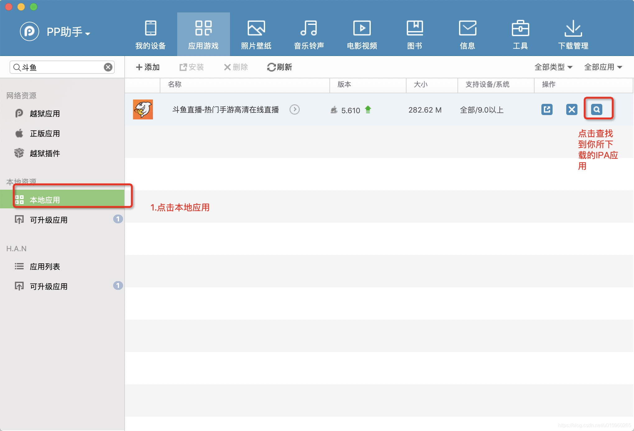Click the 删除 toolbar button

[236, 67]
